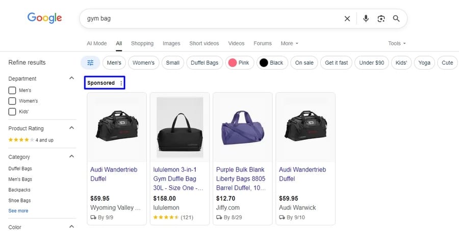Click the Google logo
This screenshot has width=459, height=231.
click(44, 18)
